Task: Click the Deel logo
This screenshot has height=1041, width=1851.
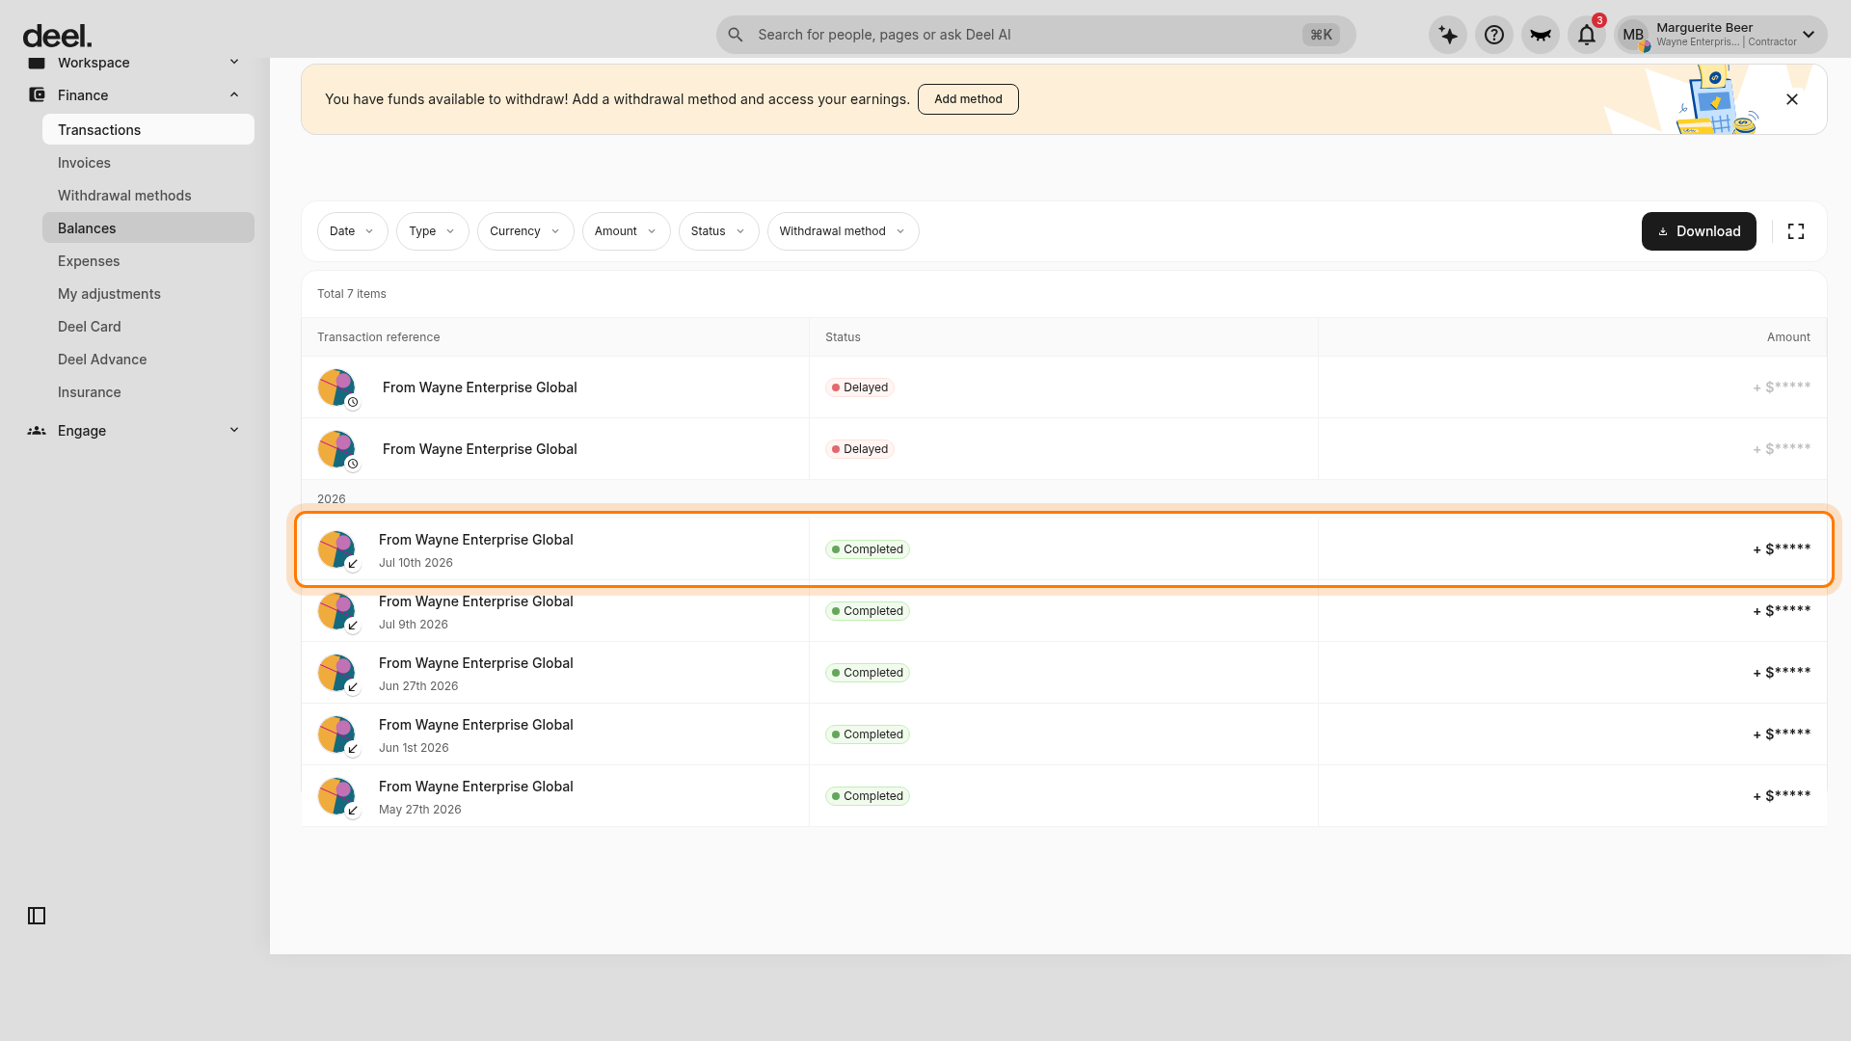Action: tap(57, 36)
